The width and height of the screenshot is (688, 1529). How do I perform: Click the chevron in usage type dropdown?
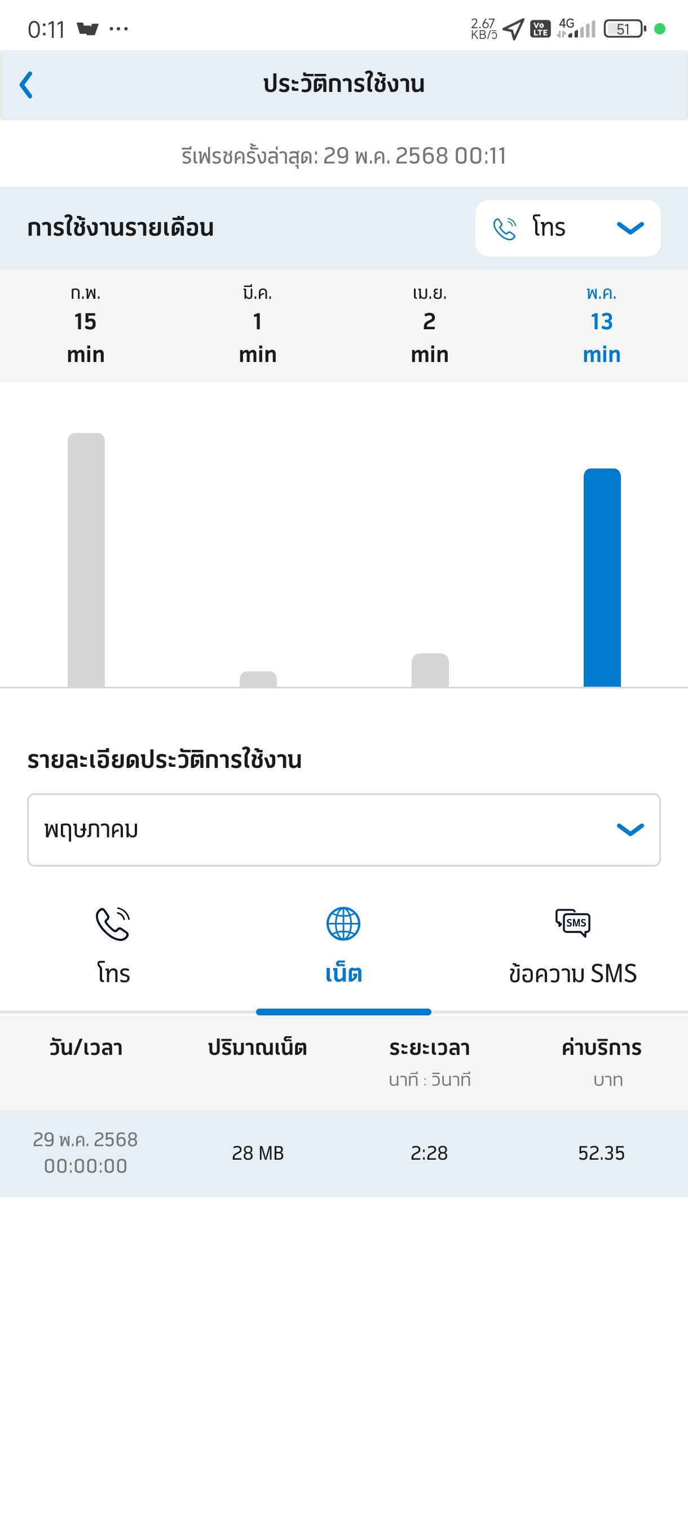(630, 228)
